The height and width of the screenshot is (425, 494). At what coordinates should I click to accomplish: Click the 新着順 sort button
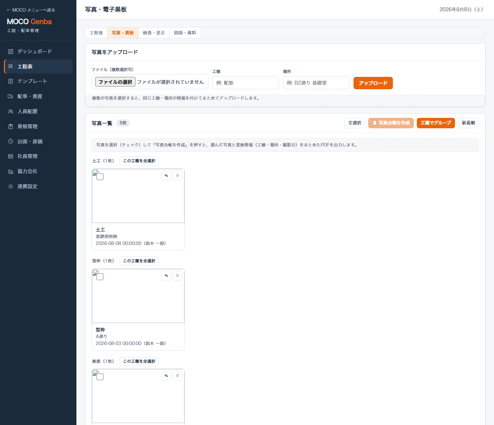click(469, 123)
